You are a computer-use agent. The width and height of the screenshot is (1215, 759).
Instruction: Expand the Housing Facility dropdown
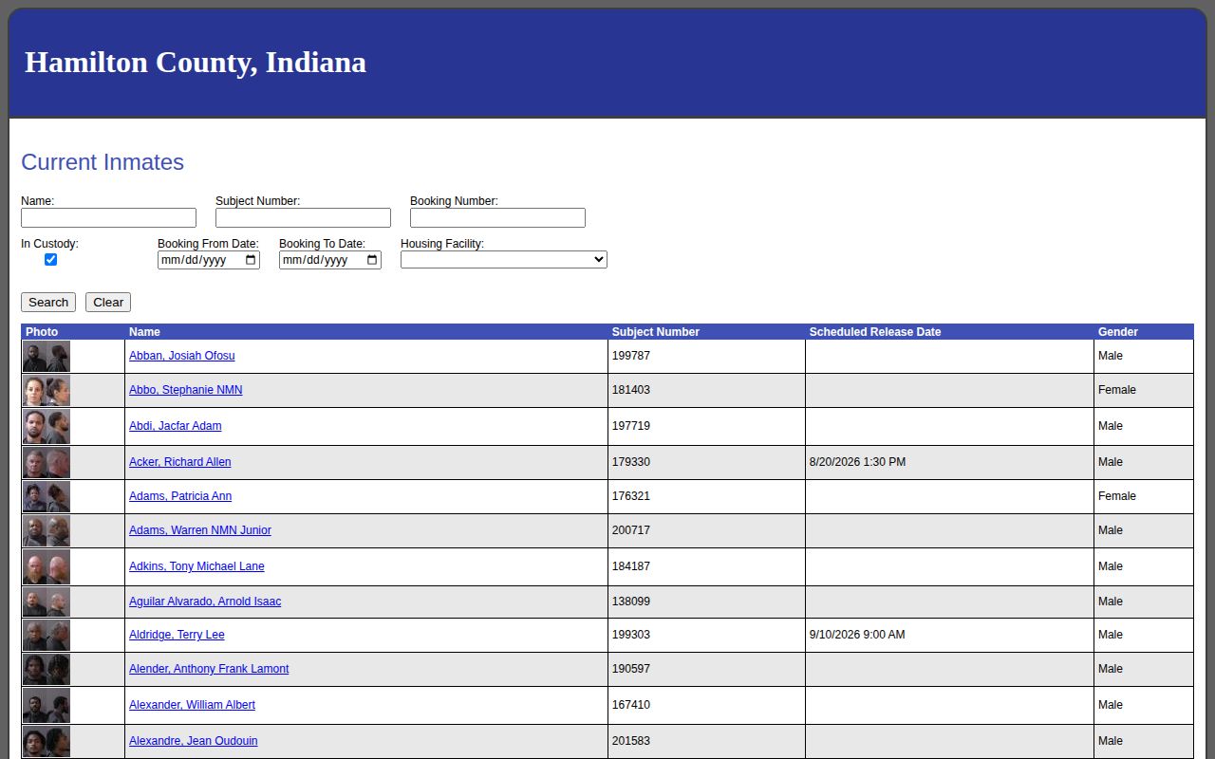pyautogui.click(x=504, y=260)
